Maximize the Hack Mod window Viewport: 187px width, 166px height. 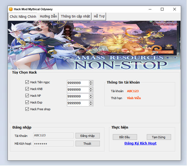pyautogui.click(x=162, y=9)
